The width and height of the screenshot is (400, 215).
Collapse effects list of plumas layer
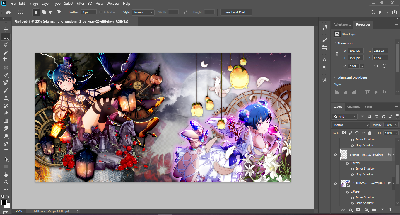point(394,155)
